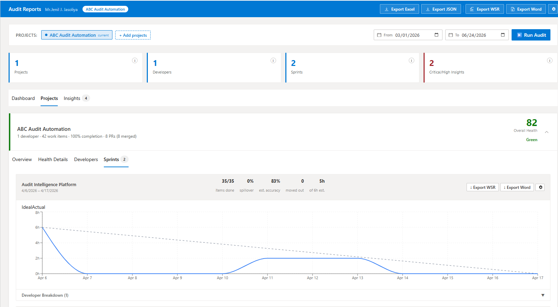This screenshot has width=558, height=307.
Task: Open the Developers sub-tab
Action: click(x=86, y=159)
